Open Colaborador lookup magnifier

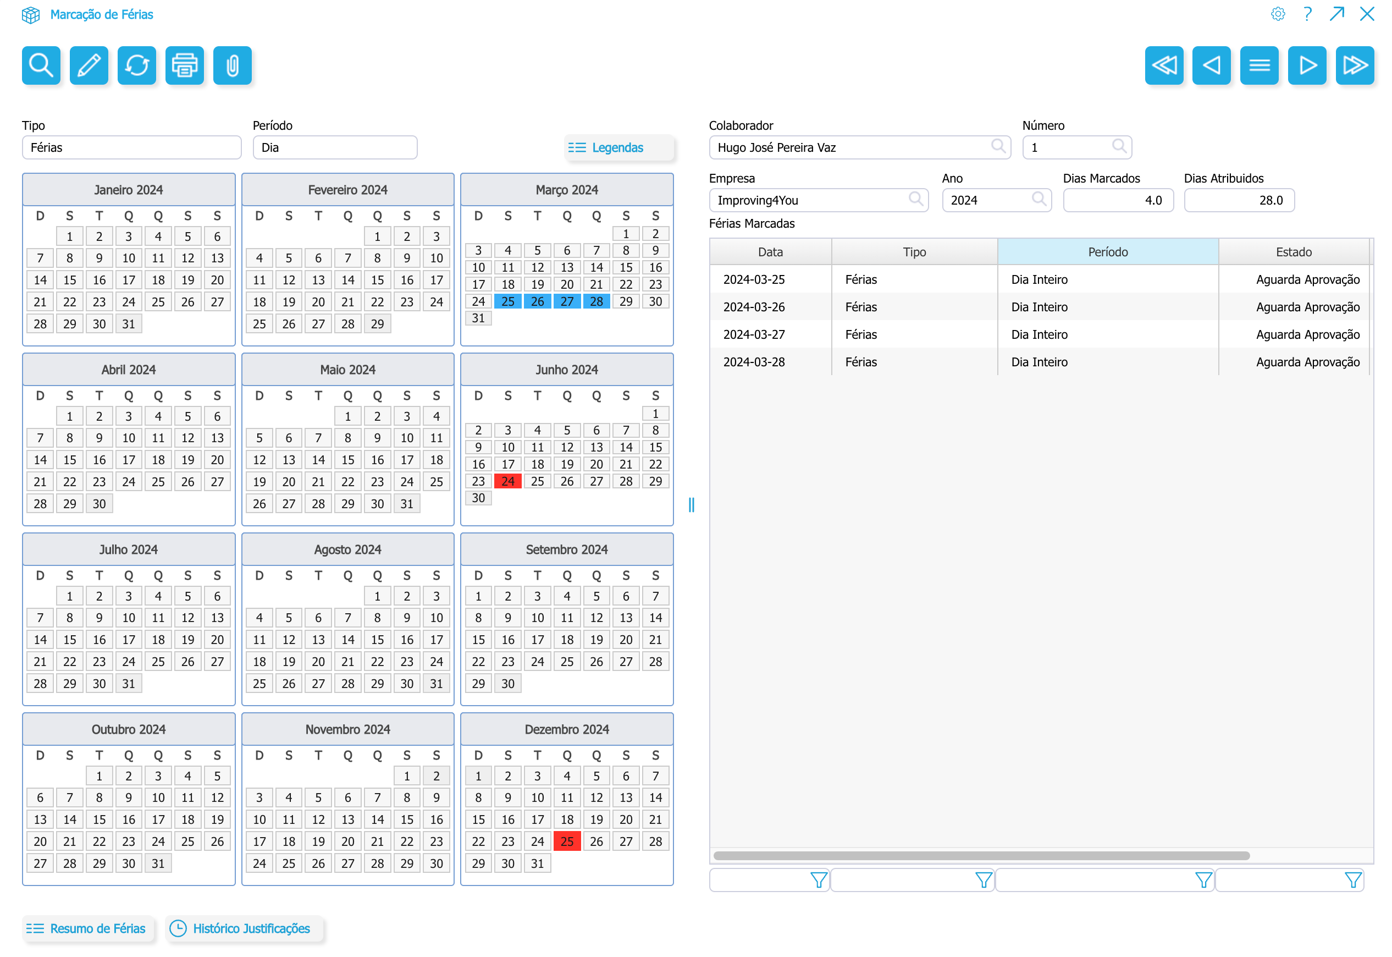[998, 146]
